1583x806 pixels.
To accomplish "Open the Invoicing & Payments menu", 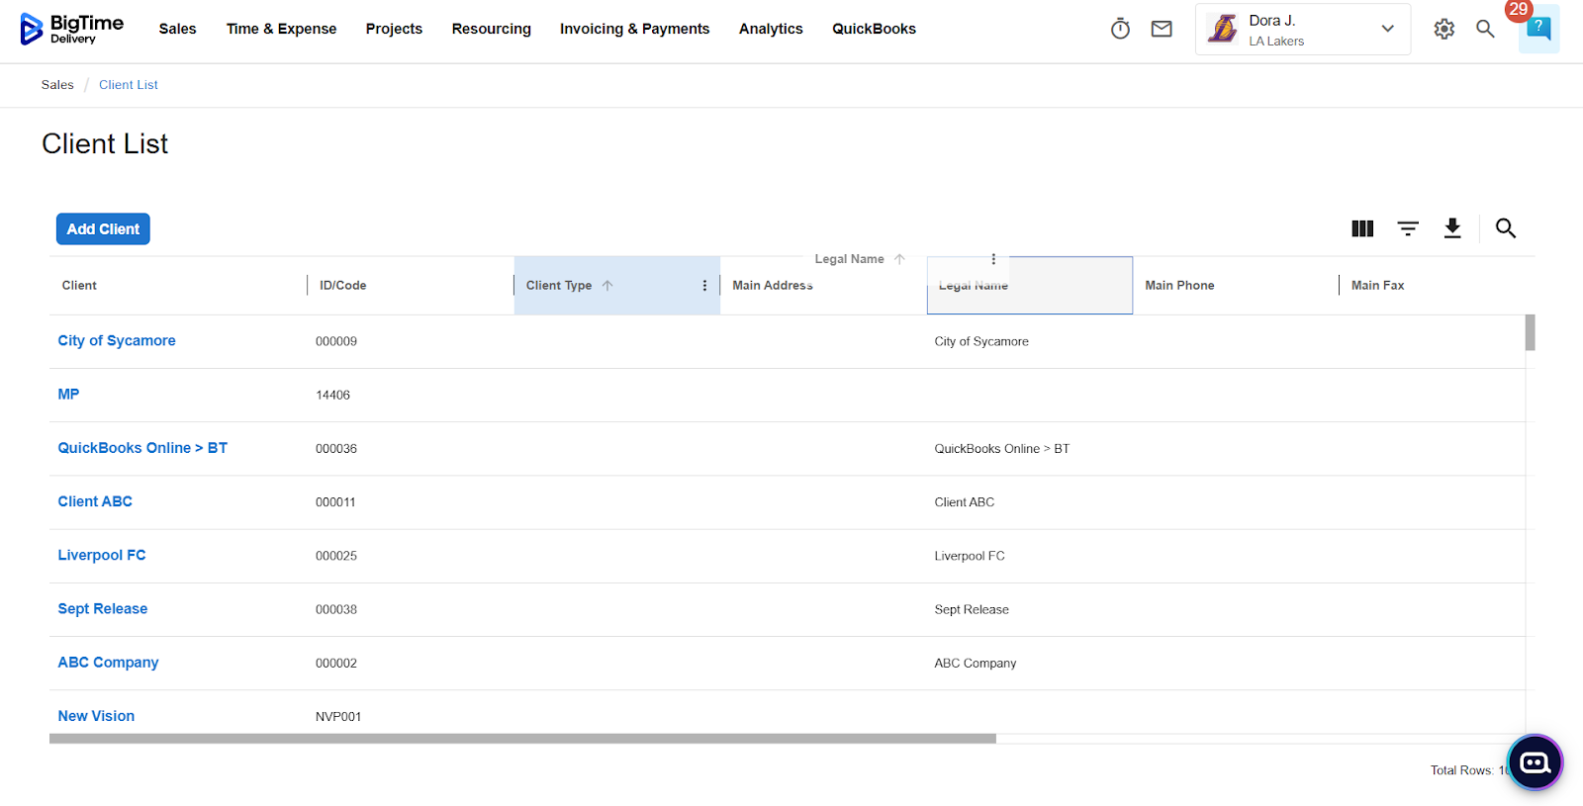I will [634, 29].
